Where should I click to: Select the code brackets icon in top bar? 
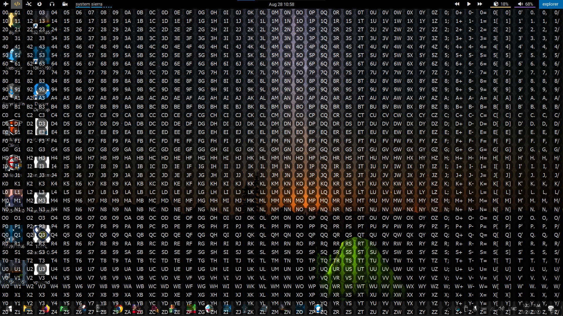tap(17, 4)
